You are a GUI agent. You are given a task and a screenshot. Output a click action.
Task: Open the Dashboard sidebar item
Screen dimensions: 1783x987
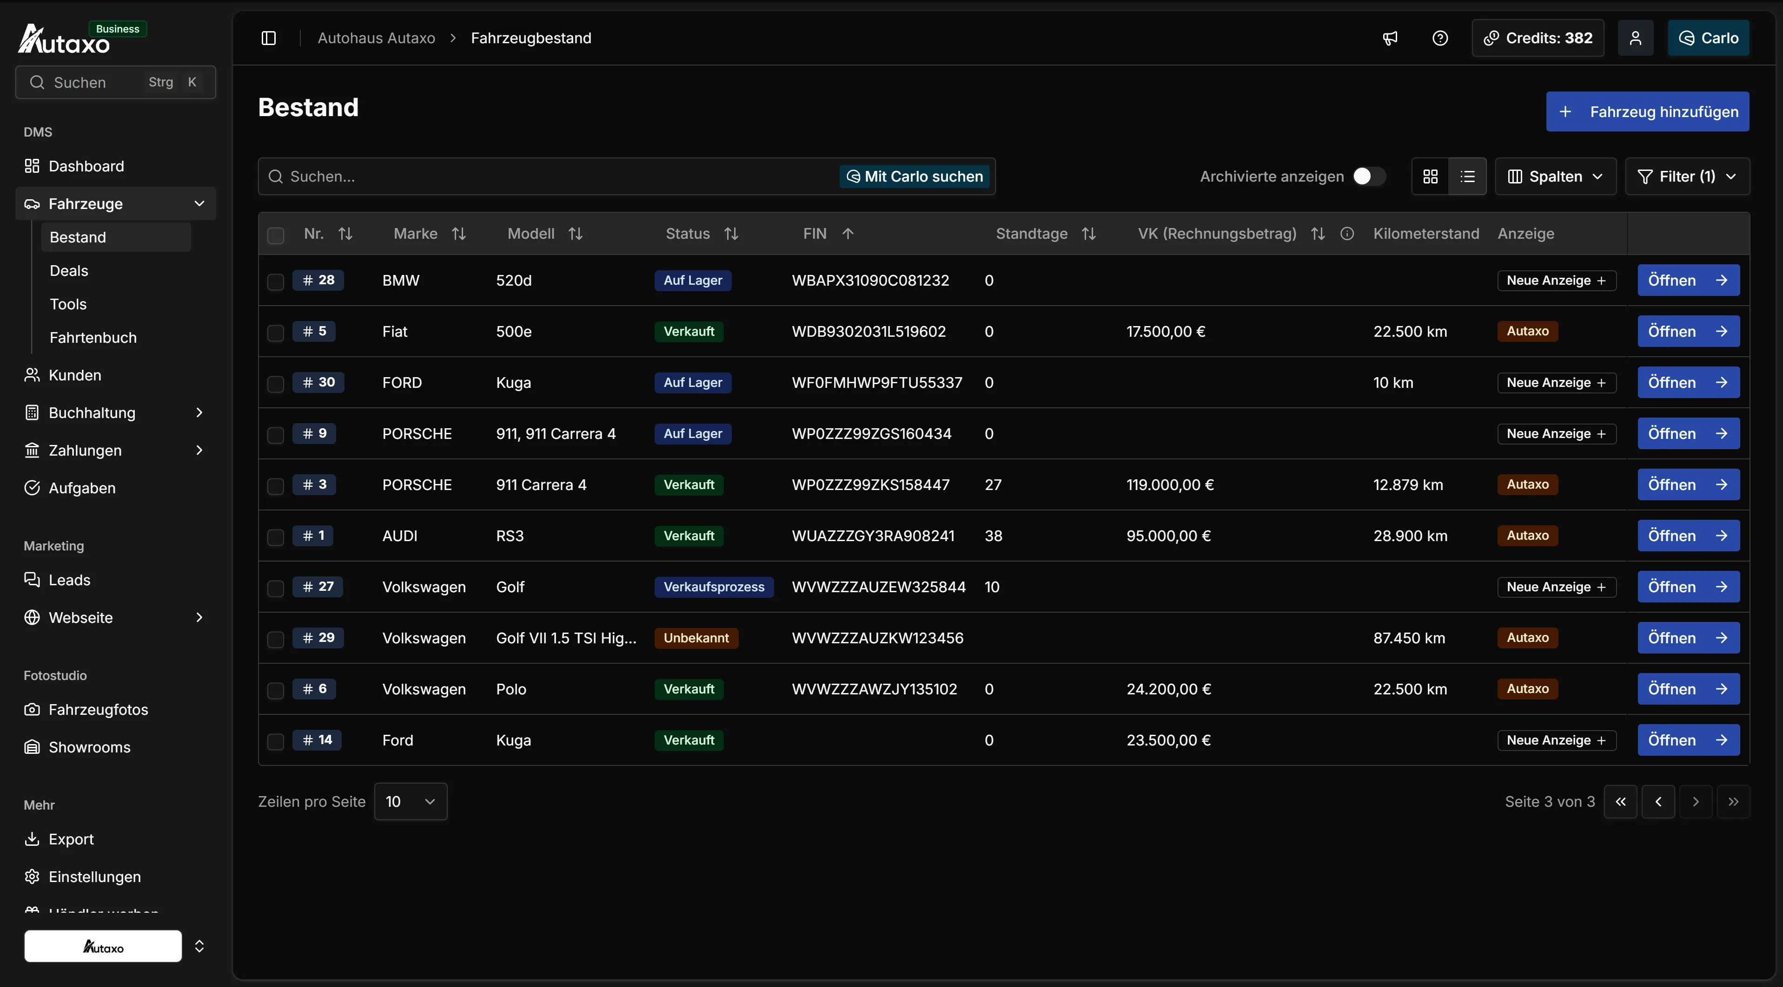click(x=115, y=166)
